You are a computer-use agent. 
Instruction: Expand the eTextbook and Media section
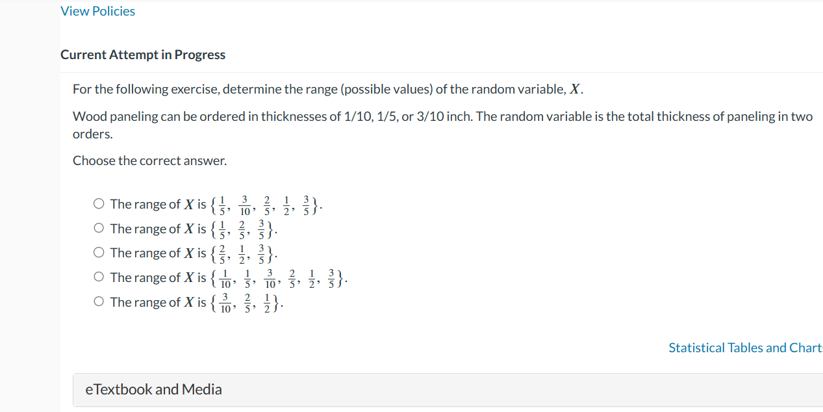[x=153, y=389]
